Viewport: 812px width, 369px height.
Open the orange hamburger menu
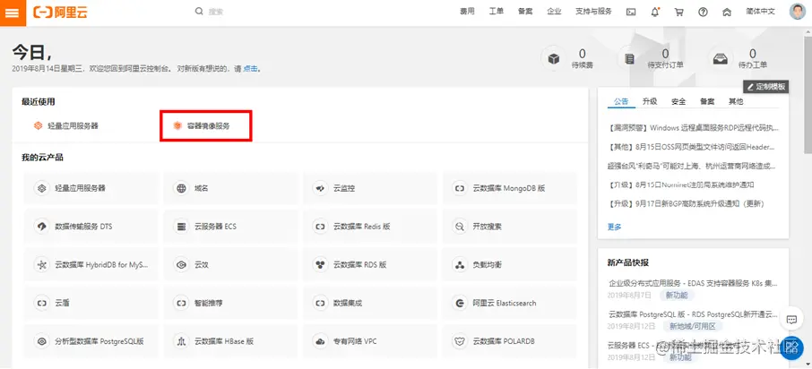12,13
